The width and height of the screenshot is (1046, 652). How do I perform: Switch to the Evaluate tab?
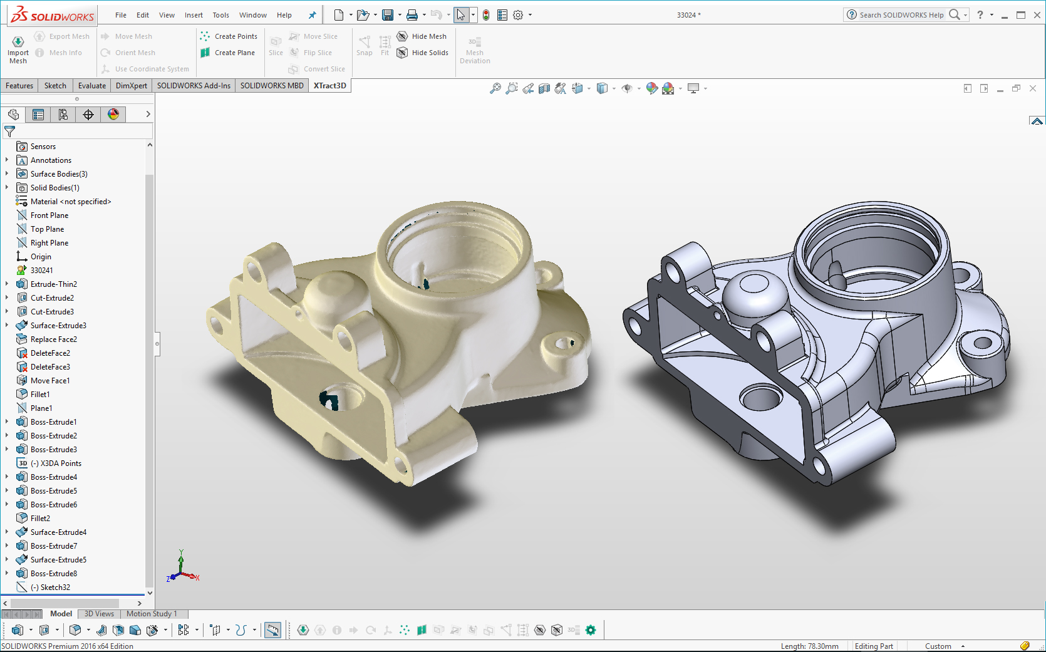point(91,86)
